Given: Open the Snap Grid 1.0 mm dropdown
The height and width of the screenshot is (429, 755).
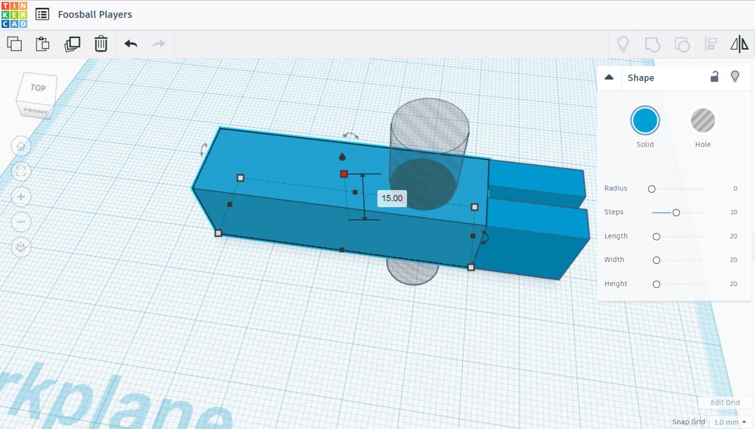Looking at the screenshot, I should pos(731,422).
